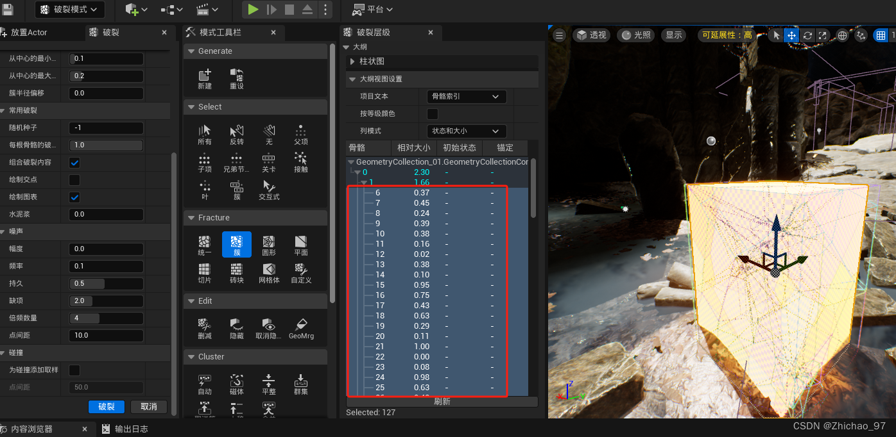The image size is (896, 437).
Task: Click the 兄弟节 select siblings icon
Action: coord(237,163)
